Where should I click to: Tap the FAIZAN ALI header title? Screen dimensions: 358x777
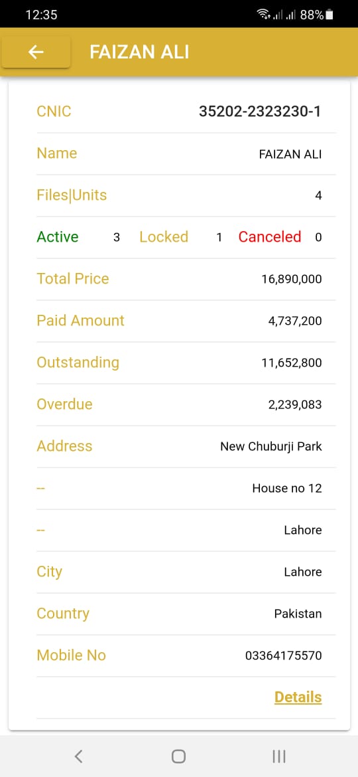click(139, 52)
